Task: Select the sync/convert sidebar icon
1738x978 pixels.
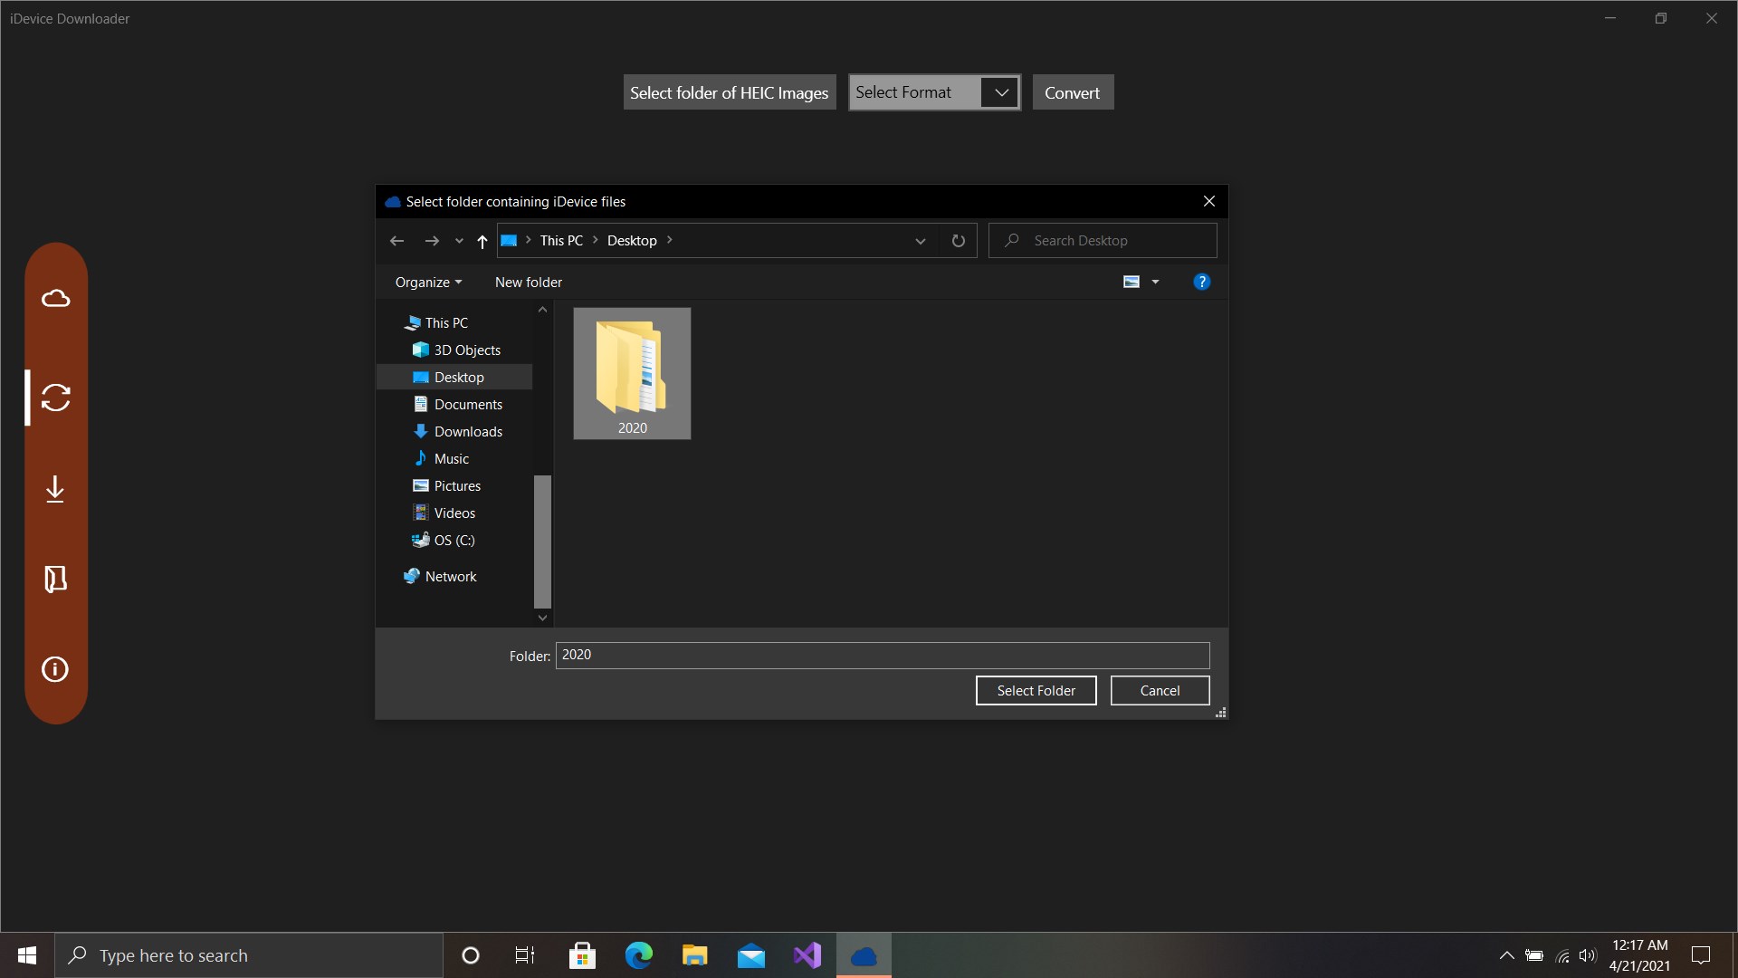Action: click(x=55, y=398)
